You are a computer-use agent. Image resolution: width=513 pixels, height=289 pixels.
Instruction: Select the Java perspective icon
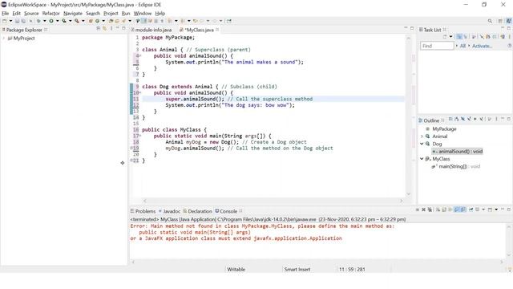509,21
